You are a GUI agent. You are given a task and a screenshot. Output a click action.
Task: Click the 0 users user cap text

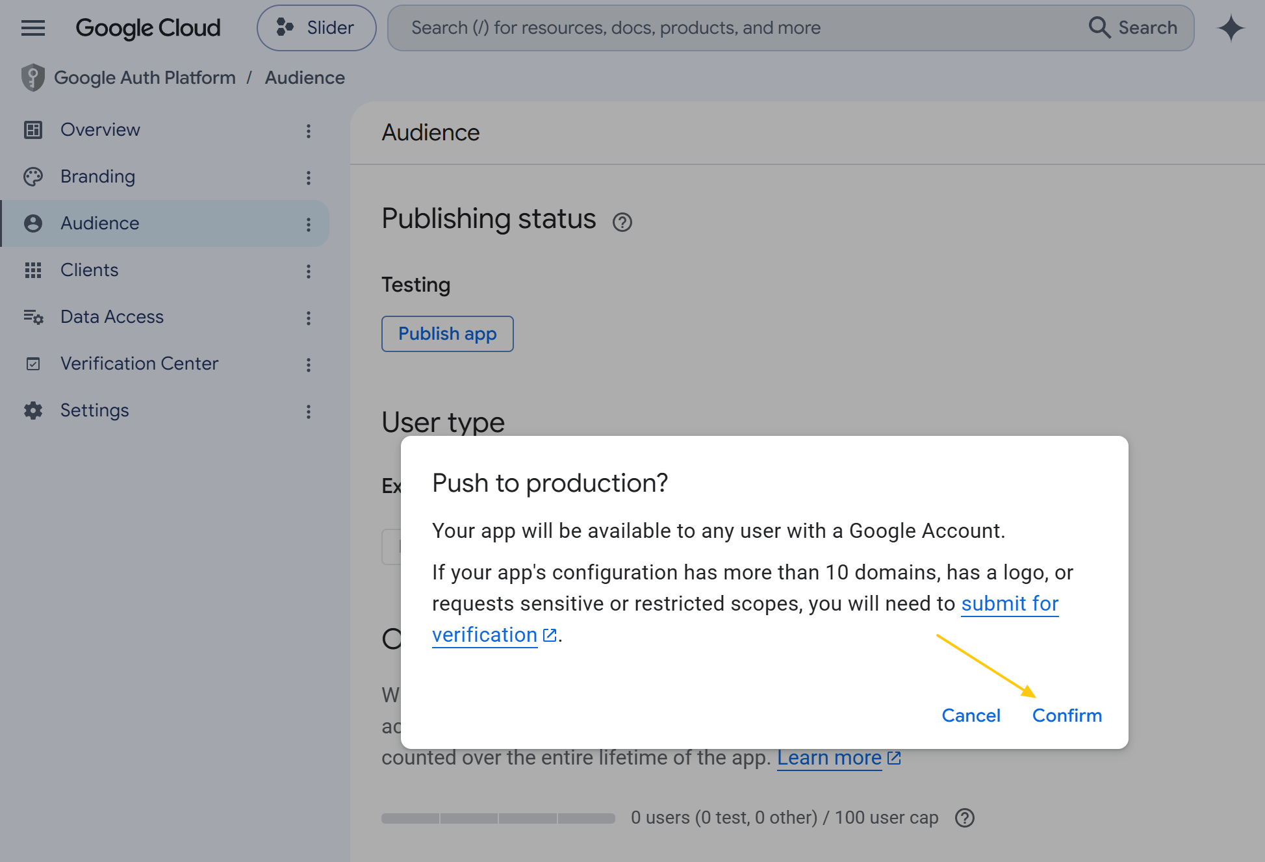pyautogui.click(x=785, y=818)
